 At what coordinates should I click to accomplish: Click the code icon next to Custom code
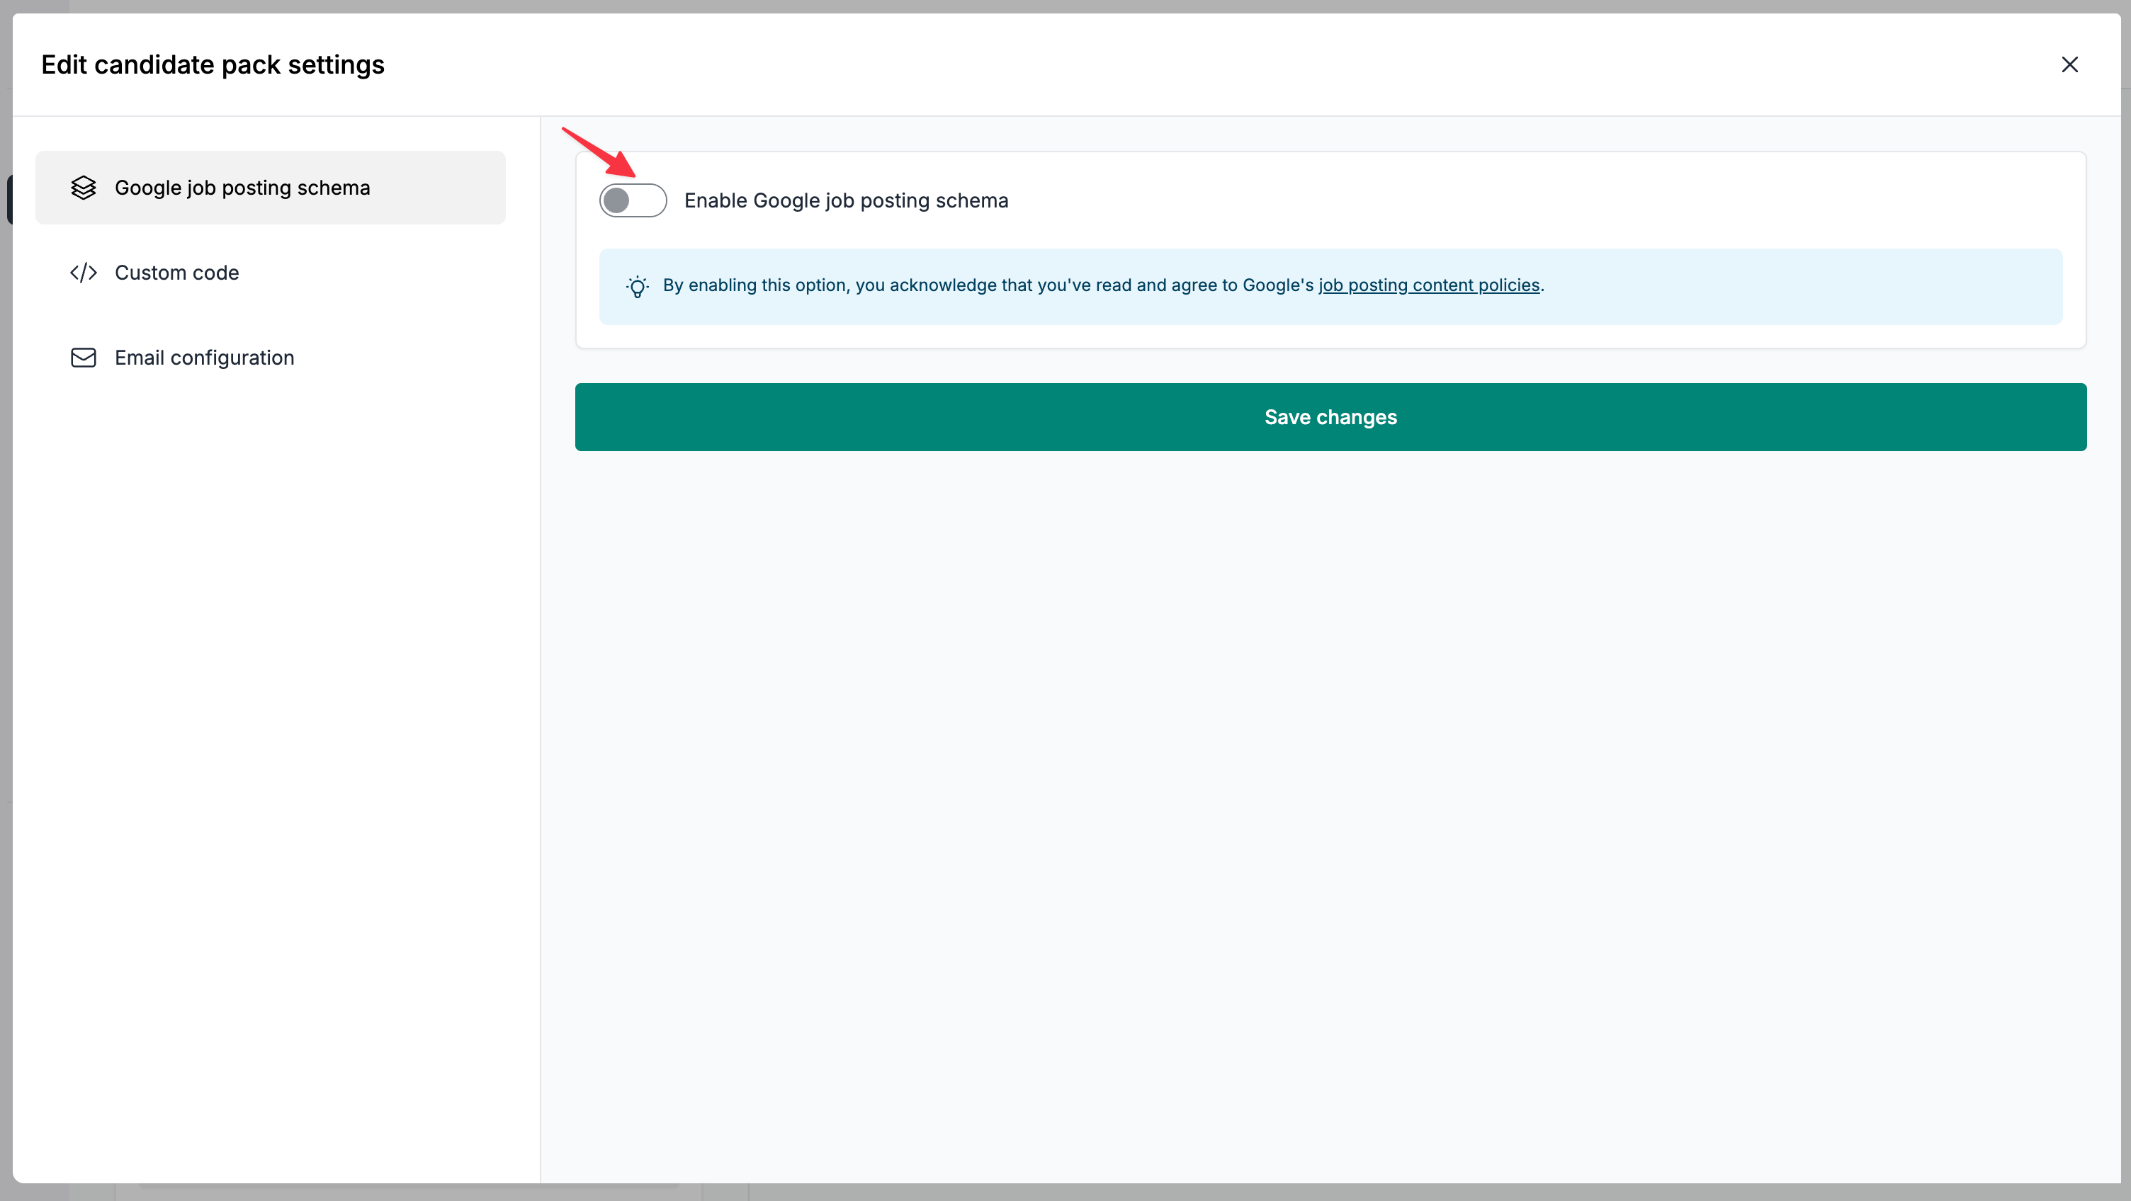[x=83, y=272]
